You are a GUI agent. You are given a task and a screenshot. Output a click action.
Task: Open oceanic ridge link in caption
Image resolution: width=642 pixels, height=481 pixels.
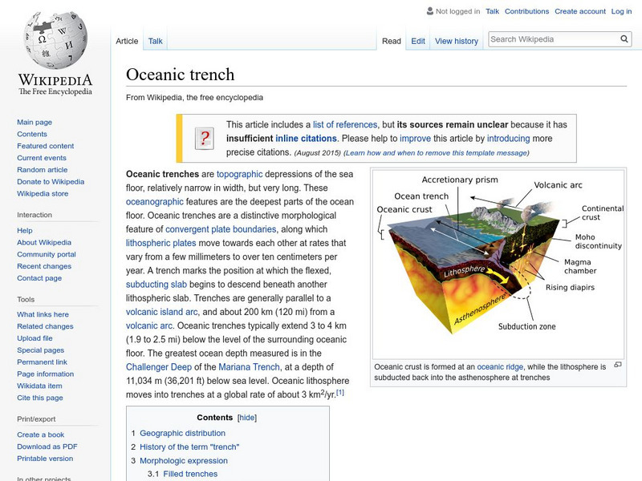pyautogui.click(x=500, y=366)
